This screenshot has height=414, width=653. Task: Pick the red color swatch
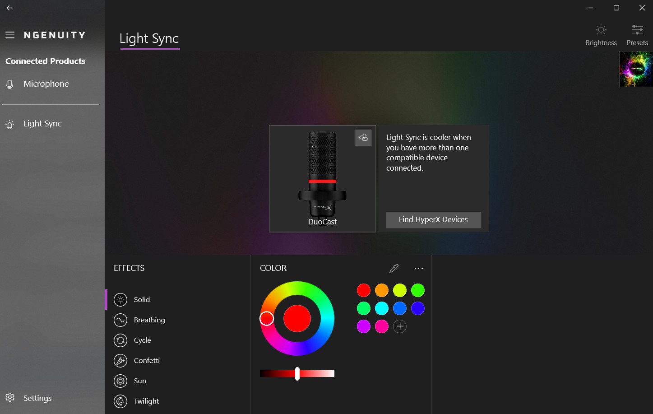pos(364,290)
